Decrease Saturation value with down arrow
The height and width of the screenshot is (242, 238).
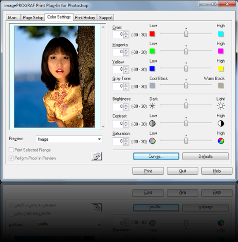126,143
